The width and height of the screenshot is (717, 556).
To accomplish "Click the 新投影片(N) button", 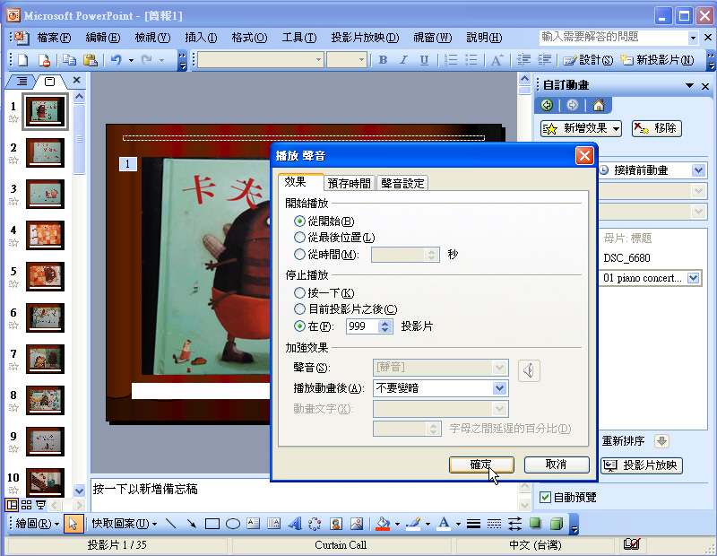I will click(657, 60).
